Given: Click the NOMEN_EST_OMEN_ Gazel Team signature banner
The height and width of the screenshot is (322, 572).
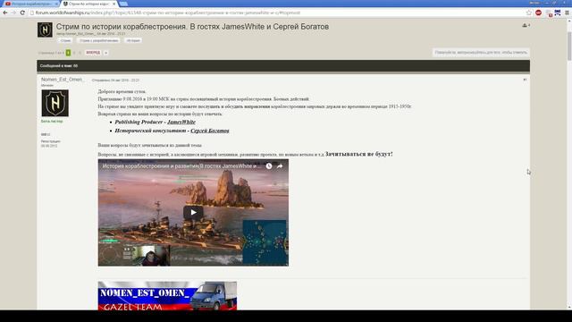Looking at the screenshot, I should tap(167, 296).
